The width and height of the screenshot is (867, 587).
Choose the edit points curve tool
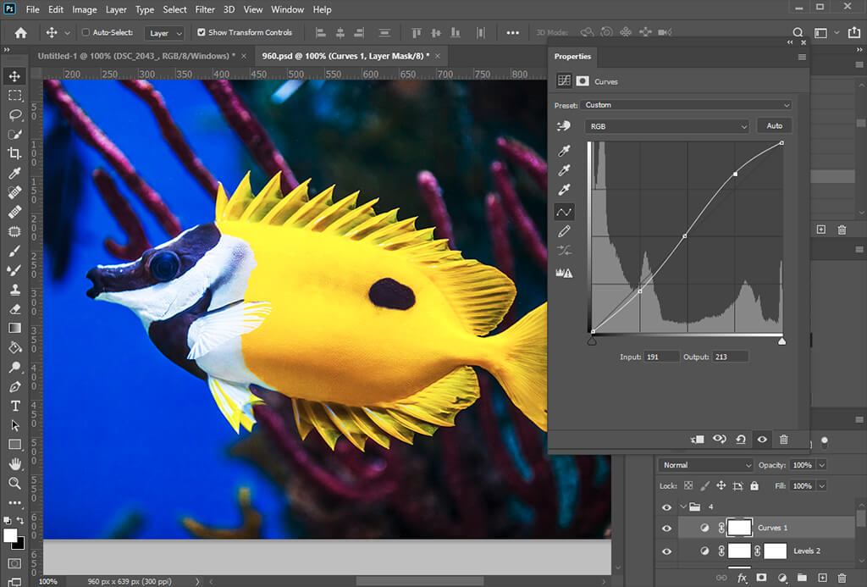point(564,212)
